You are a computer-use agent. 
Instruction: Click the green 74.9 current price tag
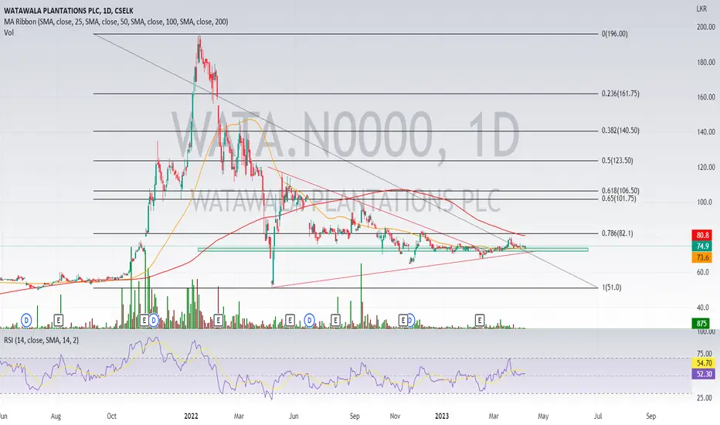pyautogui.click(x=702, y=246)
